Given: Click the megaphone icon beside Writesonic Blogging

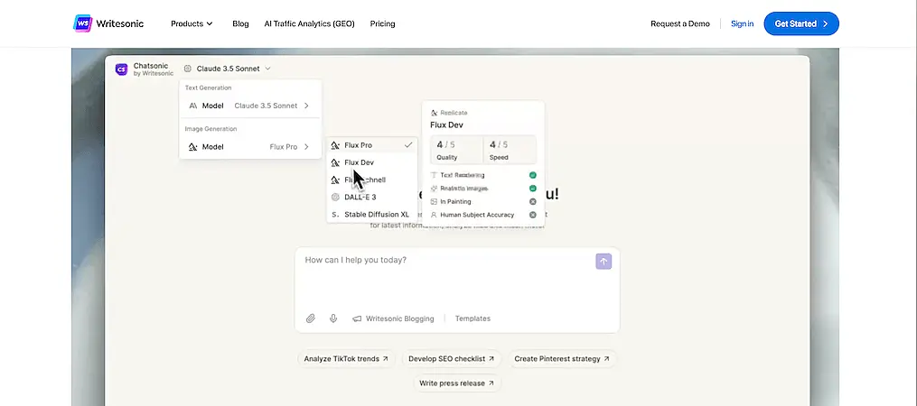Looking at the screenshot, I should [357, 319].
